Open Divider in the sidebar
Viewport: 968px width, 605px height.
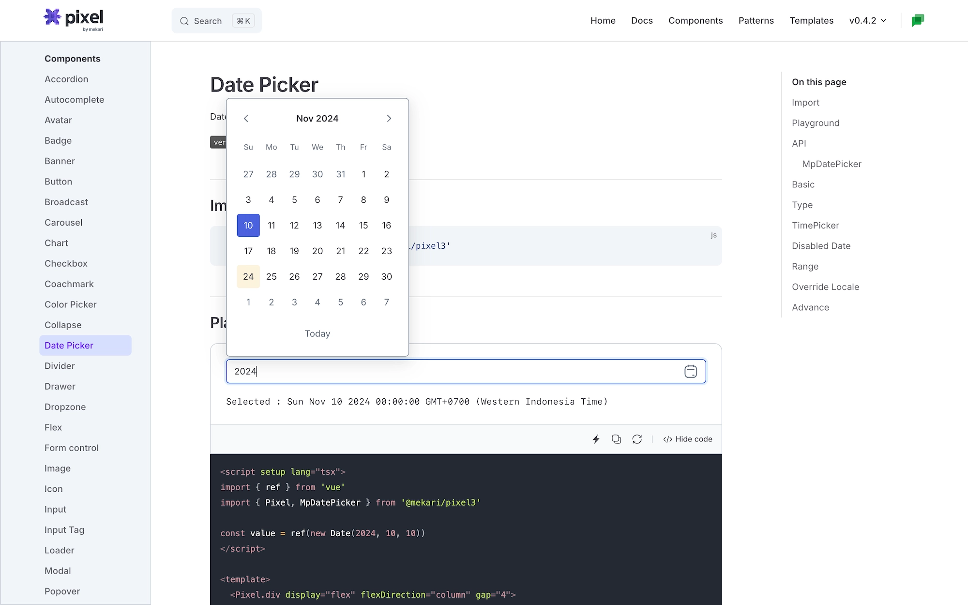point(60,366)
